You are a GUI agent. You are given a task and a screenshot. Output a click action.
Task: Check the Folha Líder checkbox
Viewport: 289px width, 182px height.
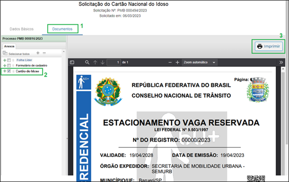pos(9,60)
